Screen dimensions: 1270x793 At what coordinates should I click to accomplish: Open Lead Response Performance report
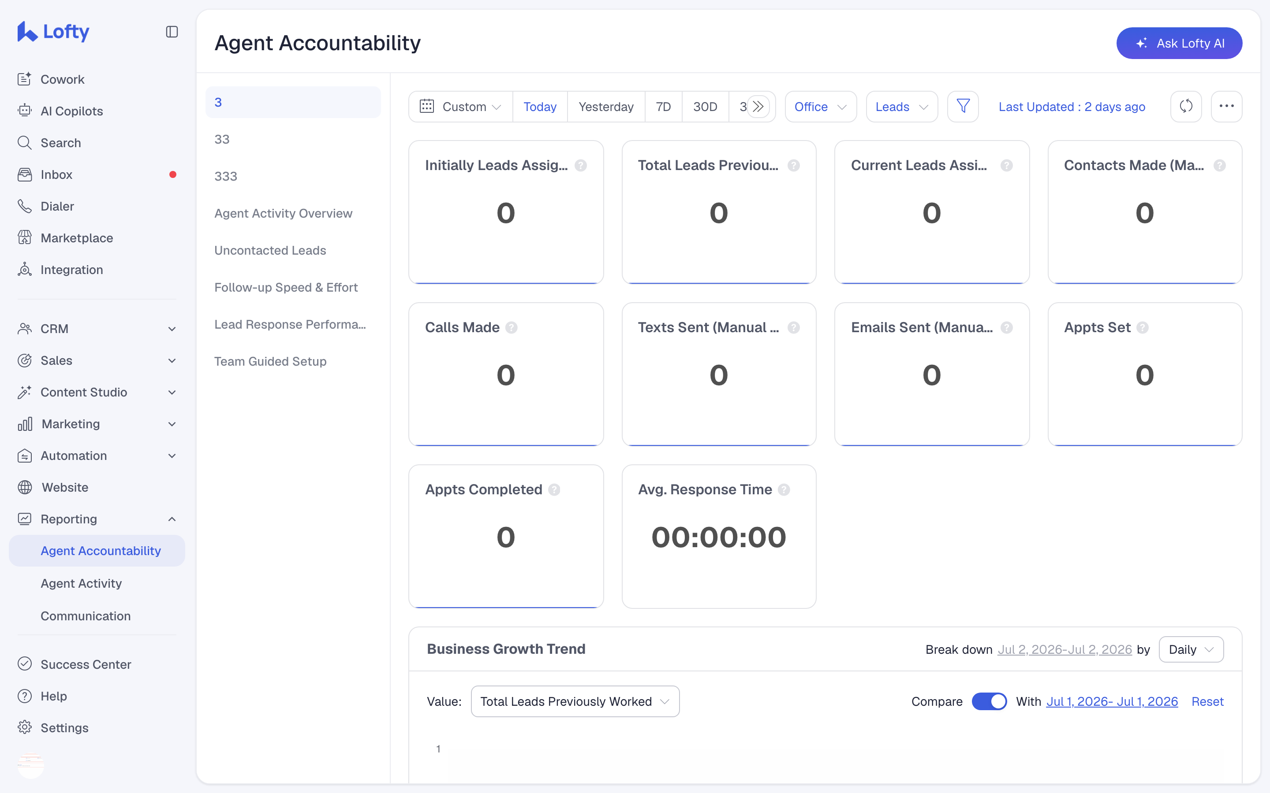coord(293,324)
